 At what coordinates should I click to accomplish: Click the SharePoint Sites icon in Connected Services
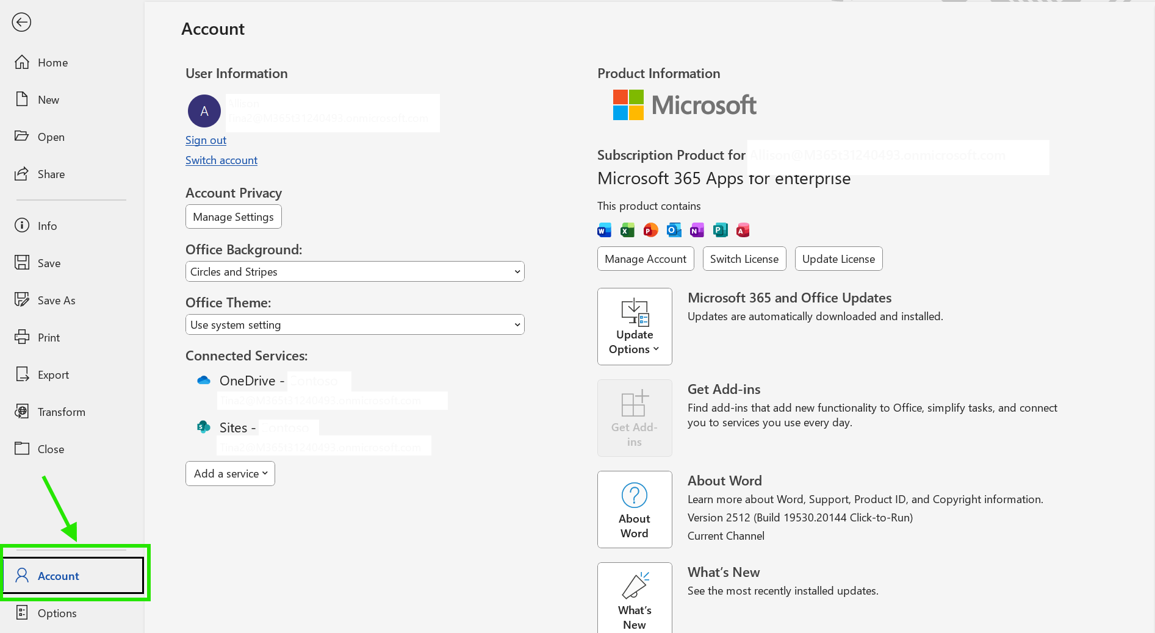(204, 427)
